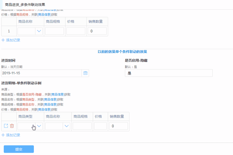Screen dimensions: 233x155
Task: Click the 进货时间 date field showing 2019-11-15
Action: tap(41, 73)
